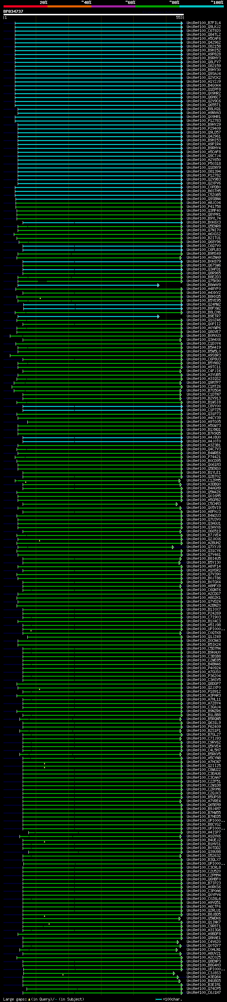Click the red 20% identity legend bar
The image size is (227, 1002).
25,6
